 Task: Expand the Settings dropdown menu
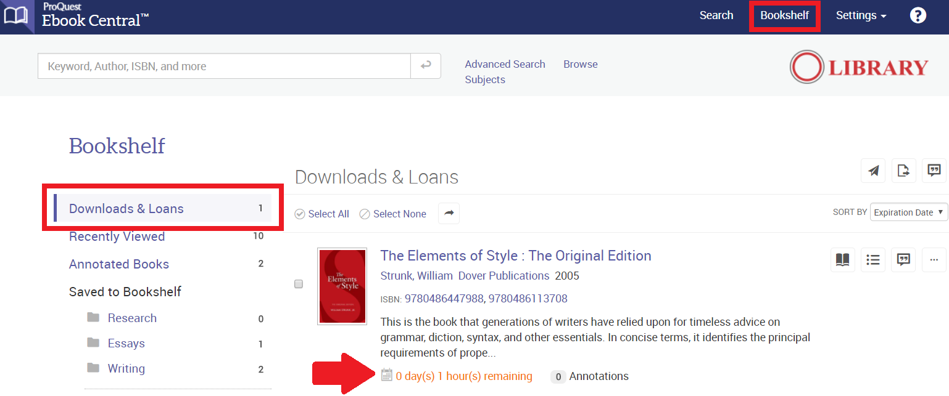(861, 15)
